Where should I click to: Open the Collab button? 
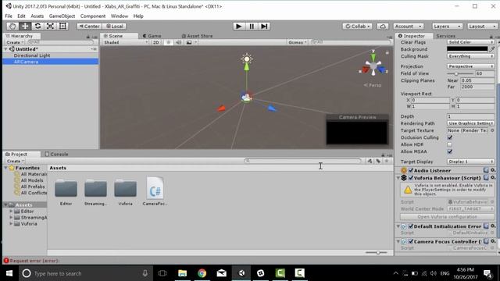[x=357, y=26]
